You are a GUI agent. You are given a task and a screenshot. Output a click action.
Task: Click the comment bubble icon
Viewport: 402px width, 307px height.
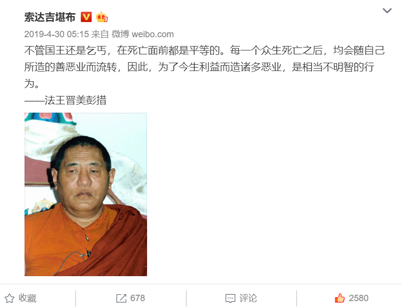click(230, 299)
